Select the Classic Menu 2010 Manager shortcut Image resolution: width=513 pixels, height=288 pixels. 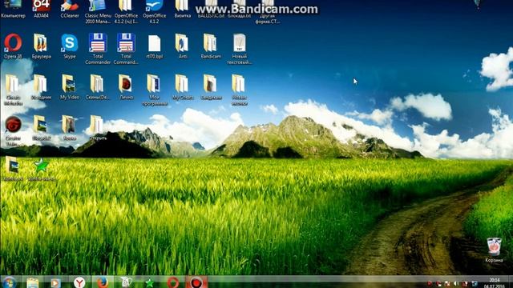pyautogui.click(x=98, y=12)
